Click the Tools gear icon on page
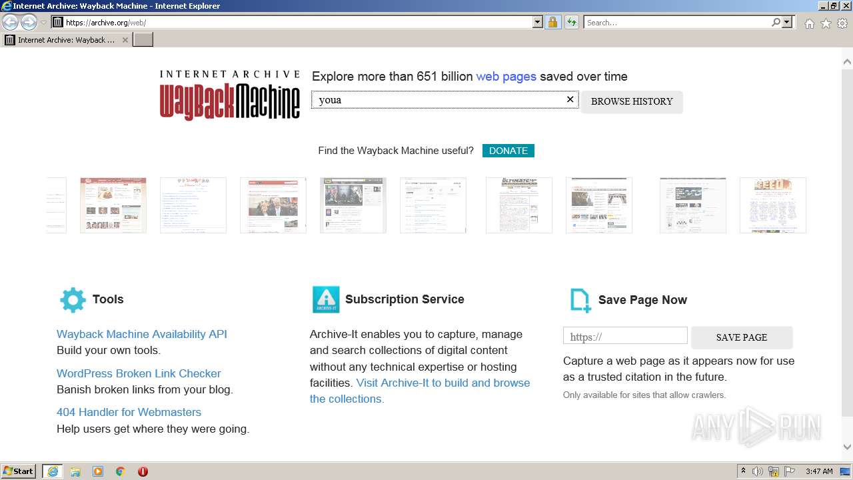The image size is (853, 480). (x=73, y=300)
